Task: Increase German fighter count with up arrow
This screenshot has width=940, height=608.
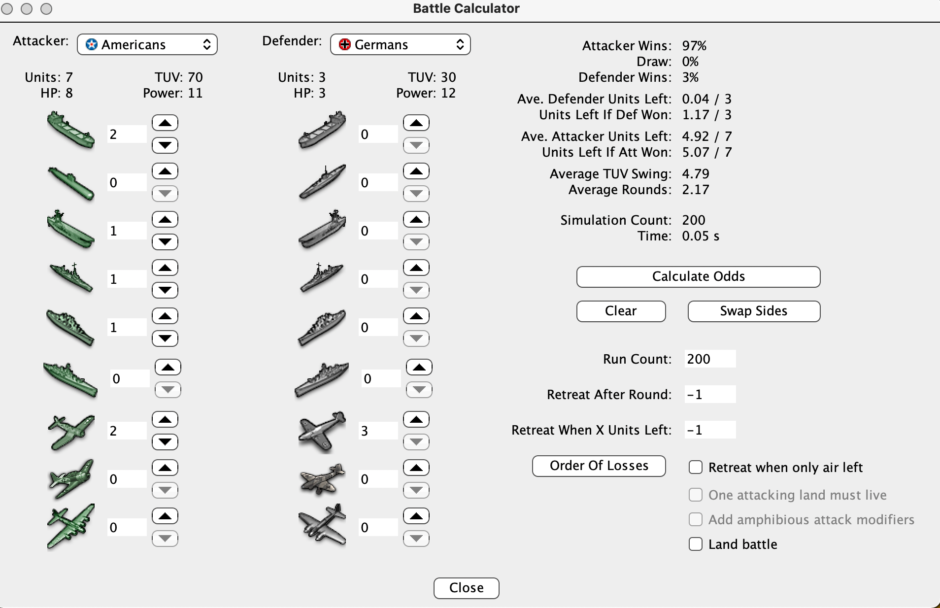Action: click(416, 419)
